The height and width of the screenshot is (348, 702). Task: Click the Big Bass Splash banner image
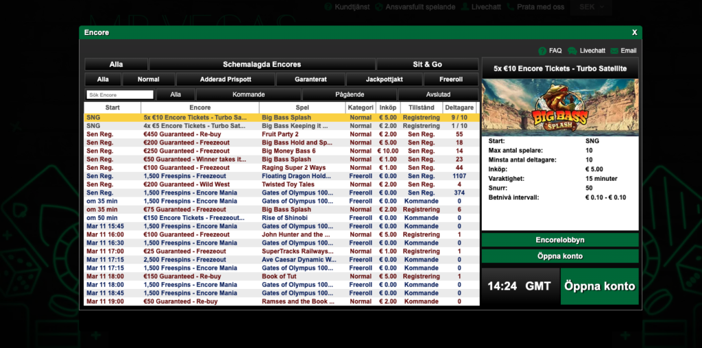point(560,107)
